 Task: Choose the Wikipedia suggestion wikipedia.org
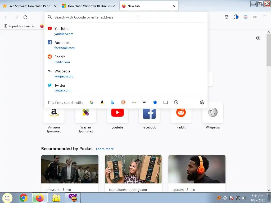click(126, 73)
